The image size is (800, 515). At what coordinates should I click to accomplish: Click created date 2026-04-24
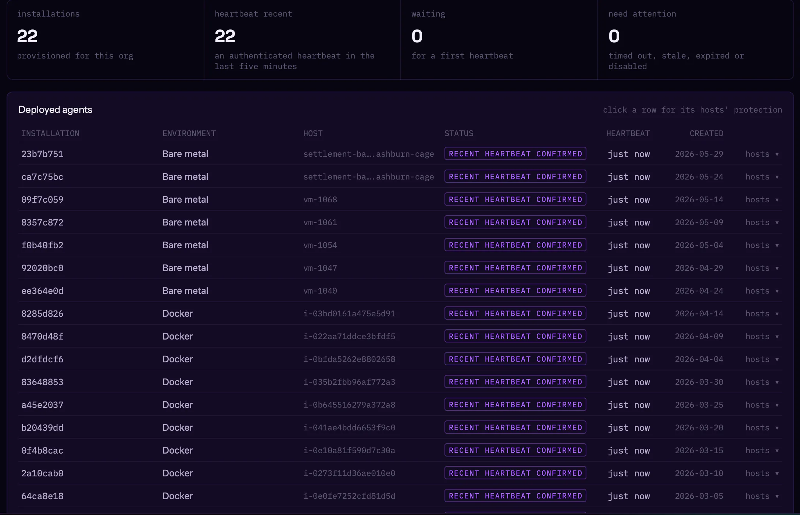699,291
